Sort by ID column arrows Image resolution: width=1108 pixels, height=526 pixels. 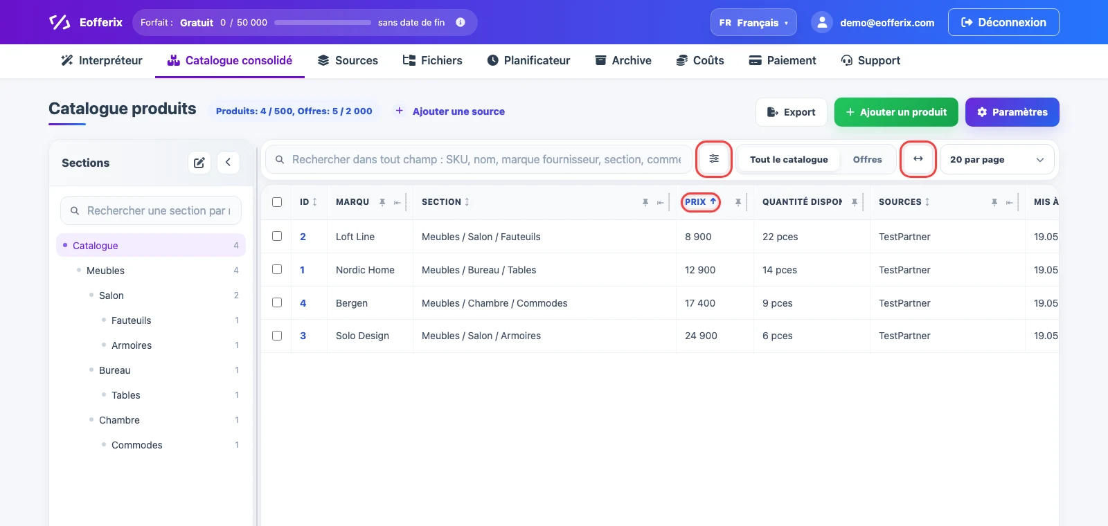pyautogui.click(x=315, y=202)
